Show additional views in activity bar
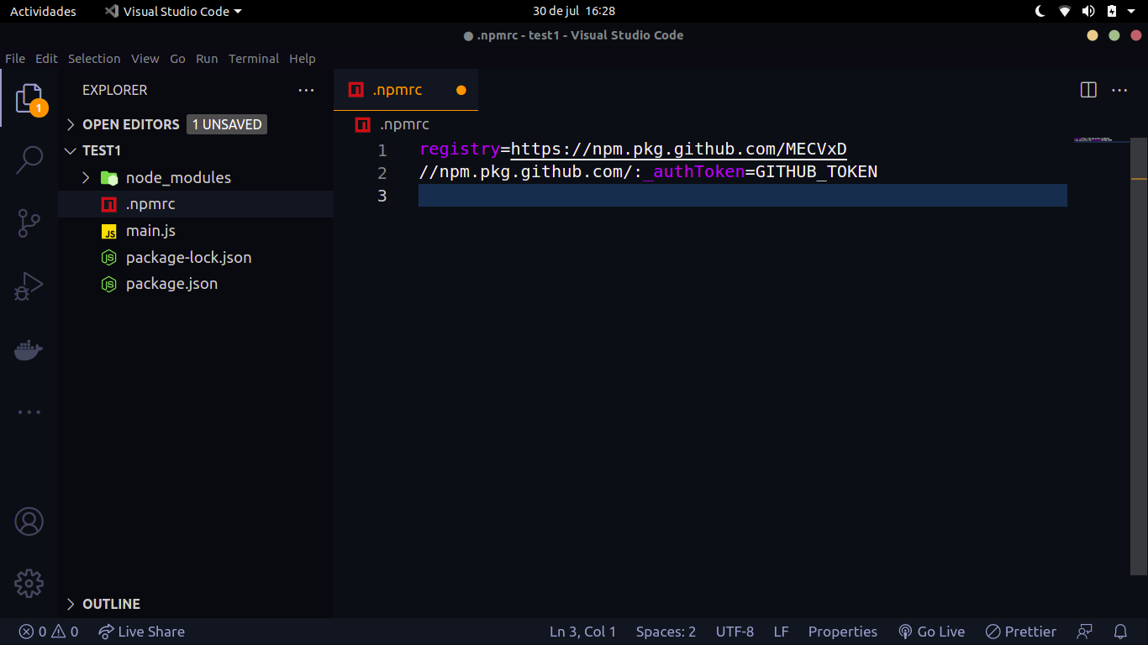This screenshot has width=1148, height=645. pos(29,412)
